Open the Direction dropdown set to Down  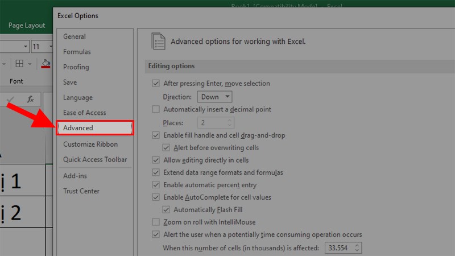coord(214,97)
